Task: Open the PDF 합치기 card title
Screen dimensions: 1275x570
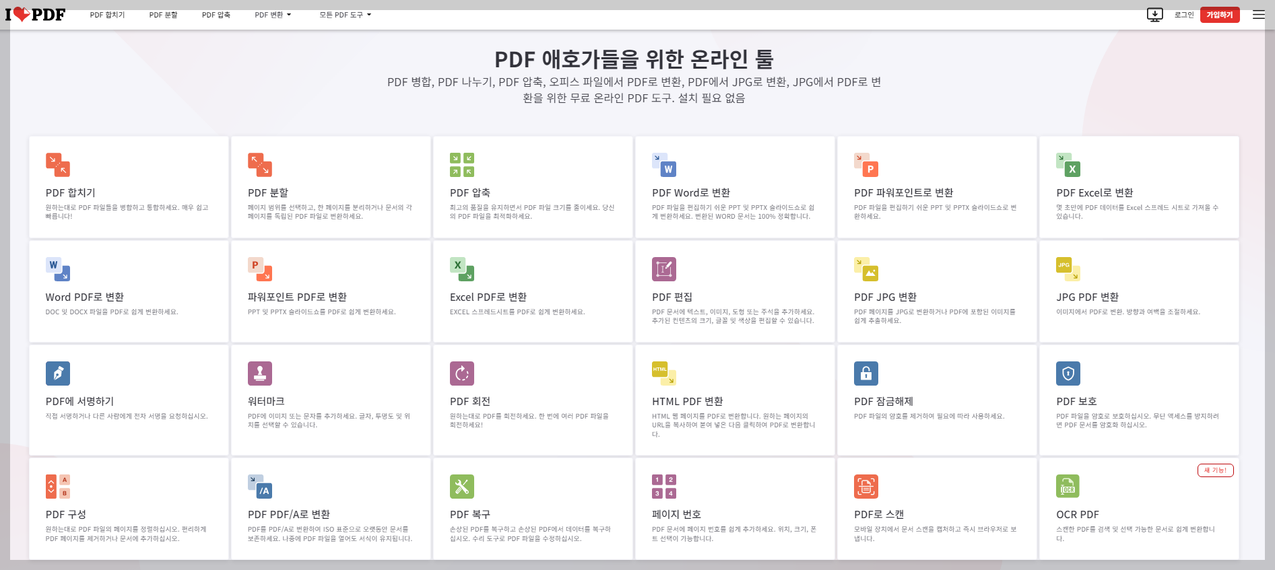Action: point(71,192)
